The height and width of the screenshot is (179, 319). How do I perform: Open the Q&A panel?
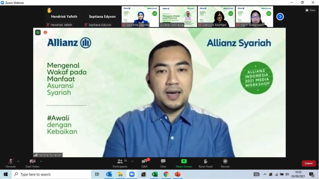click(x=145, y=163)
